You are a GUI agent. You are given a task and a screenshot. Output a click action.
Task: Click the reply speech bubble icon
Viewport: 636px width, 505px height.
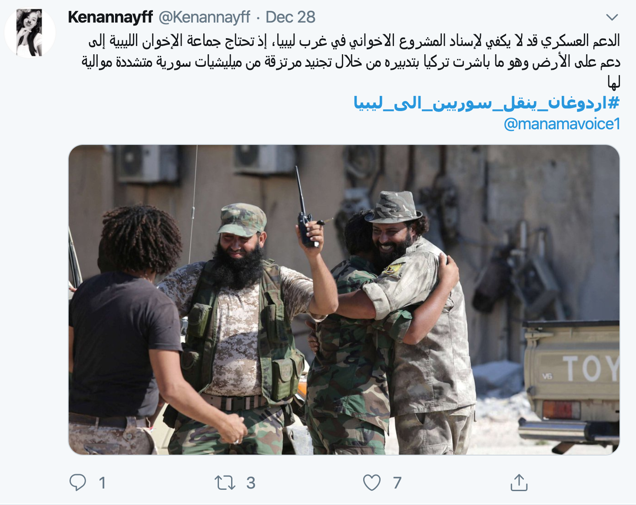[78, 482]
